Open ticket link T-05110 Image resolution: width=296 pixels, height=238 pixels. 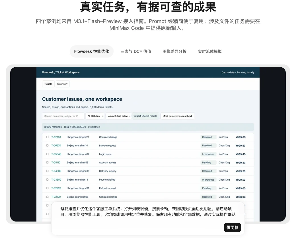click(56, 162)
